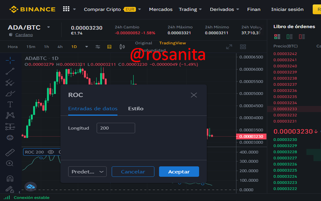Viewport: 321px width, 201px height.
Task: Click bid price 0.00003229
Action: point(285,146)
